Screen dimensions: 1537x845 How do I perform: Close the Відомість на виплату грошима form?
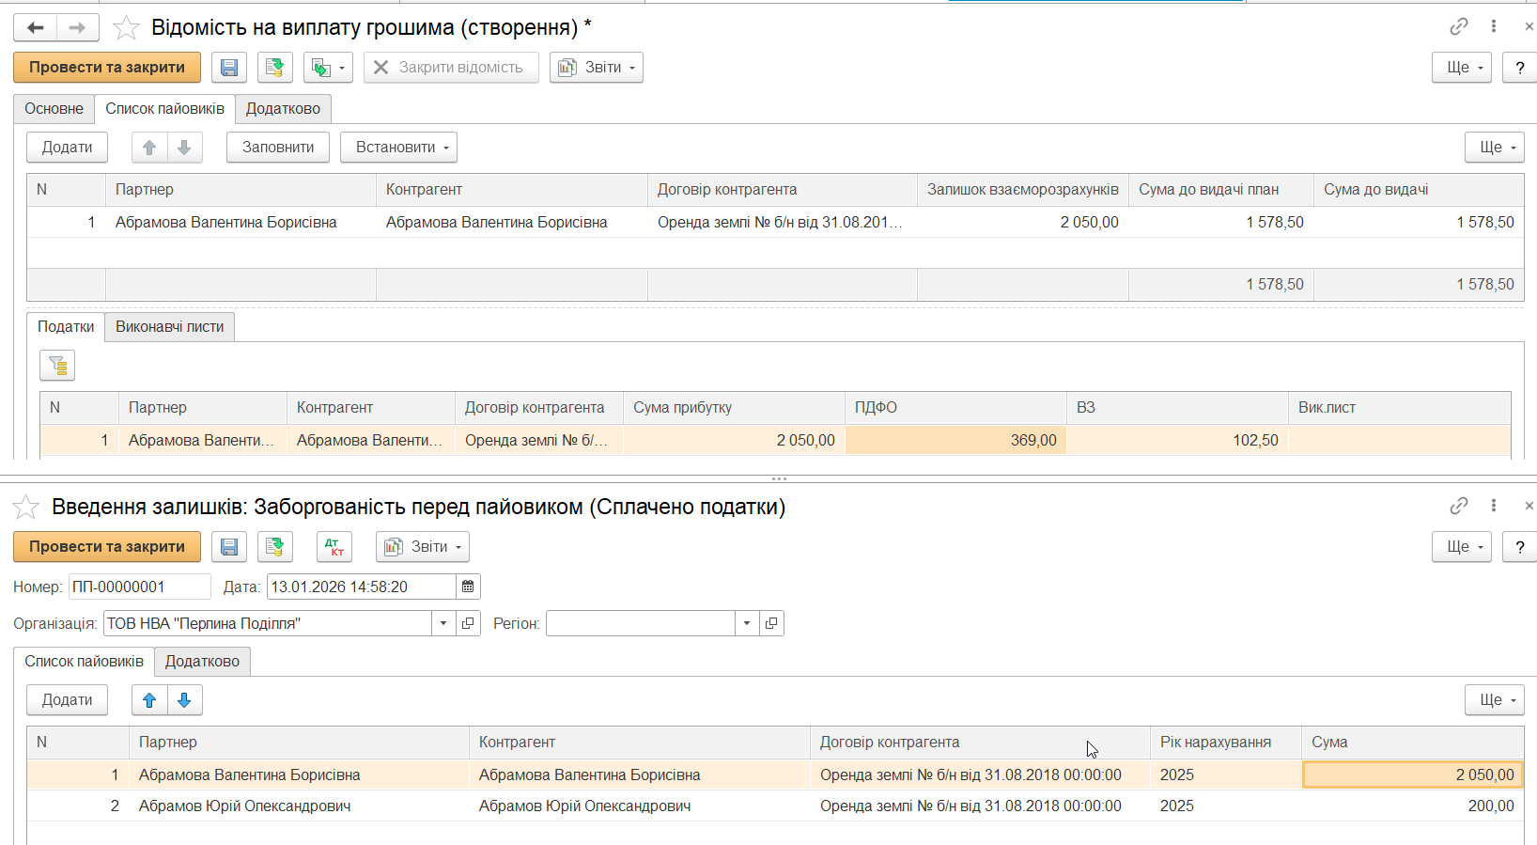(1529, 26)
